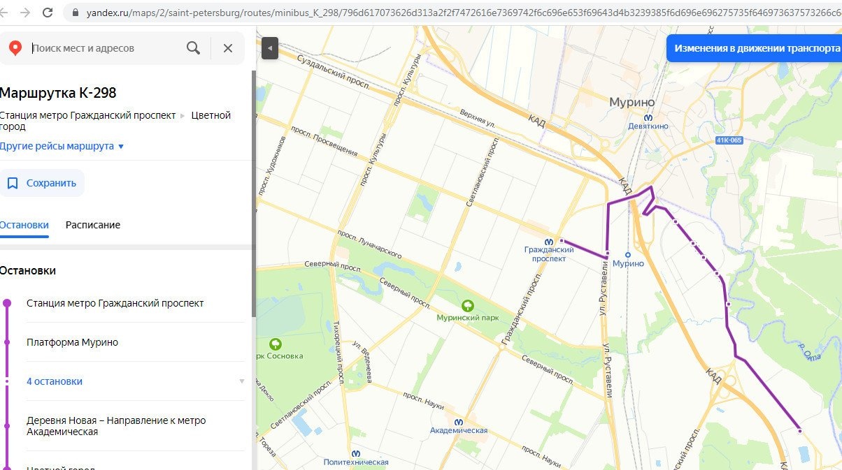Image resolution: width=842 pixels, height=470 pixels.
Task: Click the Yandex Maps red pin logo
Action: pyautogui.click(x=15, y=48)
